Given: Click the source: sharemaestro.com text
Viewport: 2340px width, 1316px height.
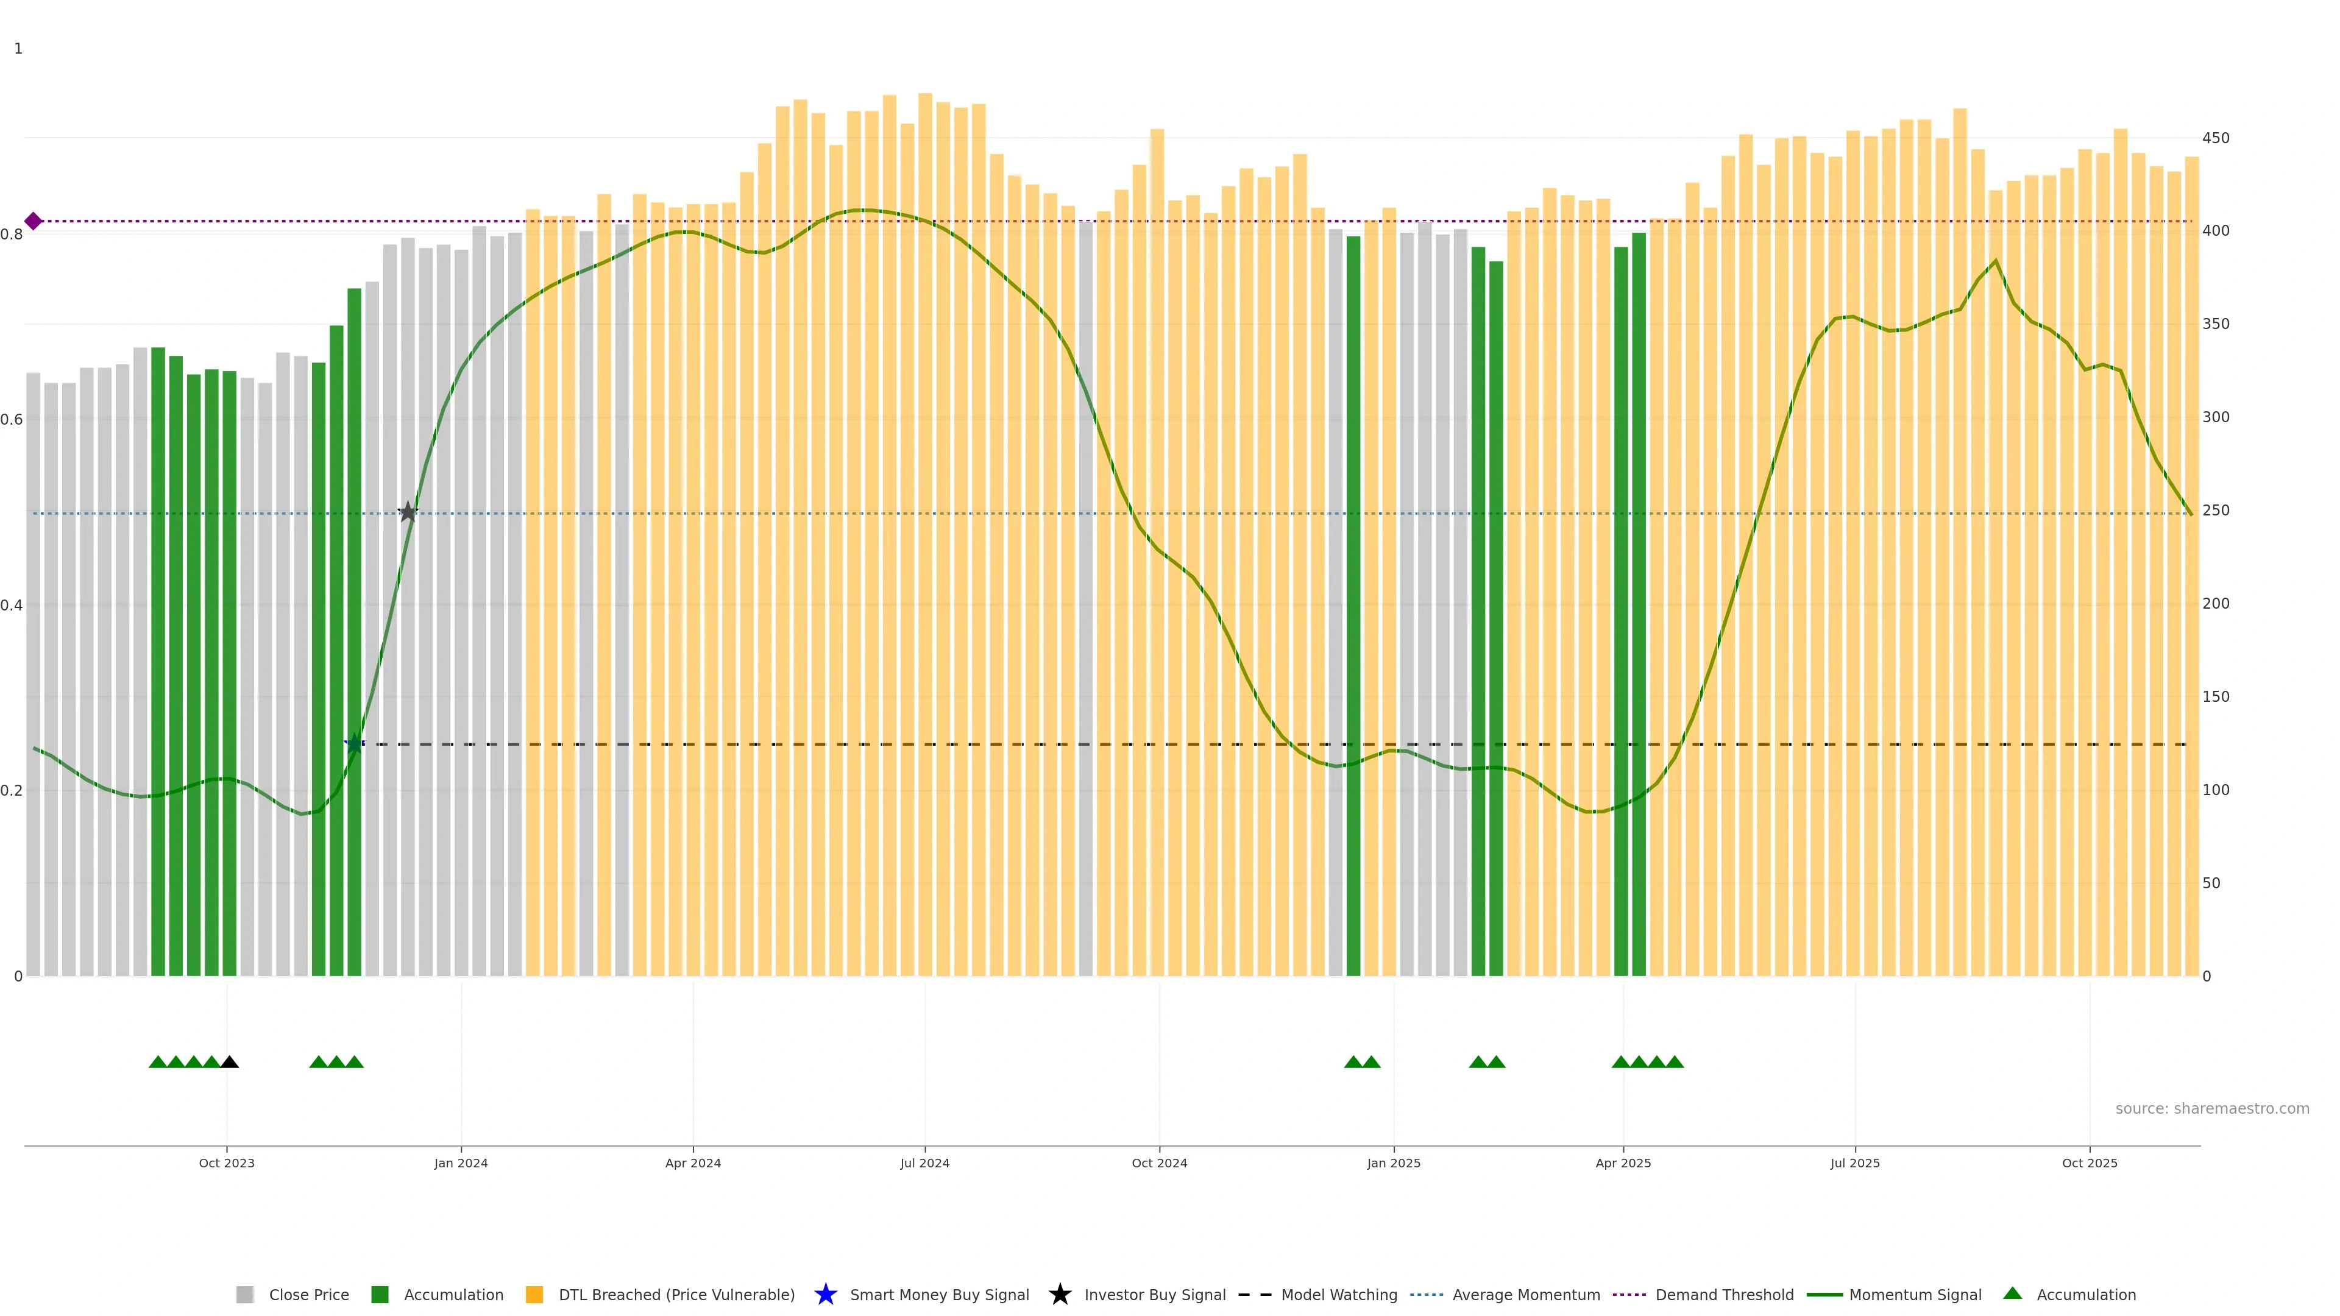Looking at the screenshot, I should [x=2212, y=1108].
